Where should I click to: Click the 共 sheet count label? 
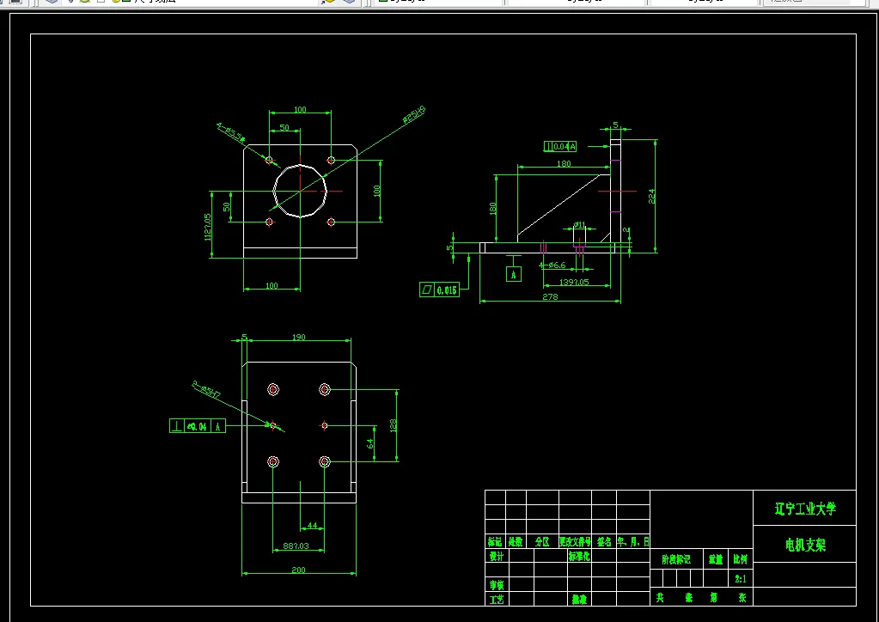(x=660, y=597)
